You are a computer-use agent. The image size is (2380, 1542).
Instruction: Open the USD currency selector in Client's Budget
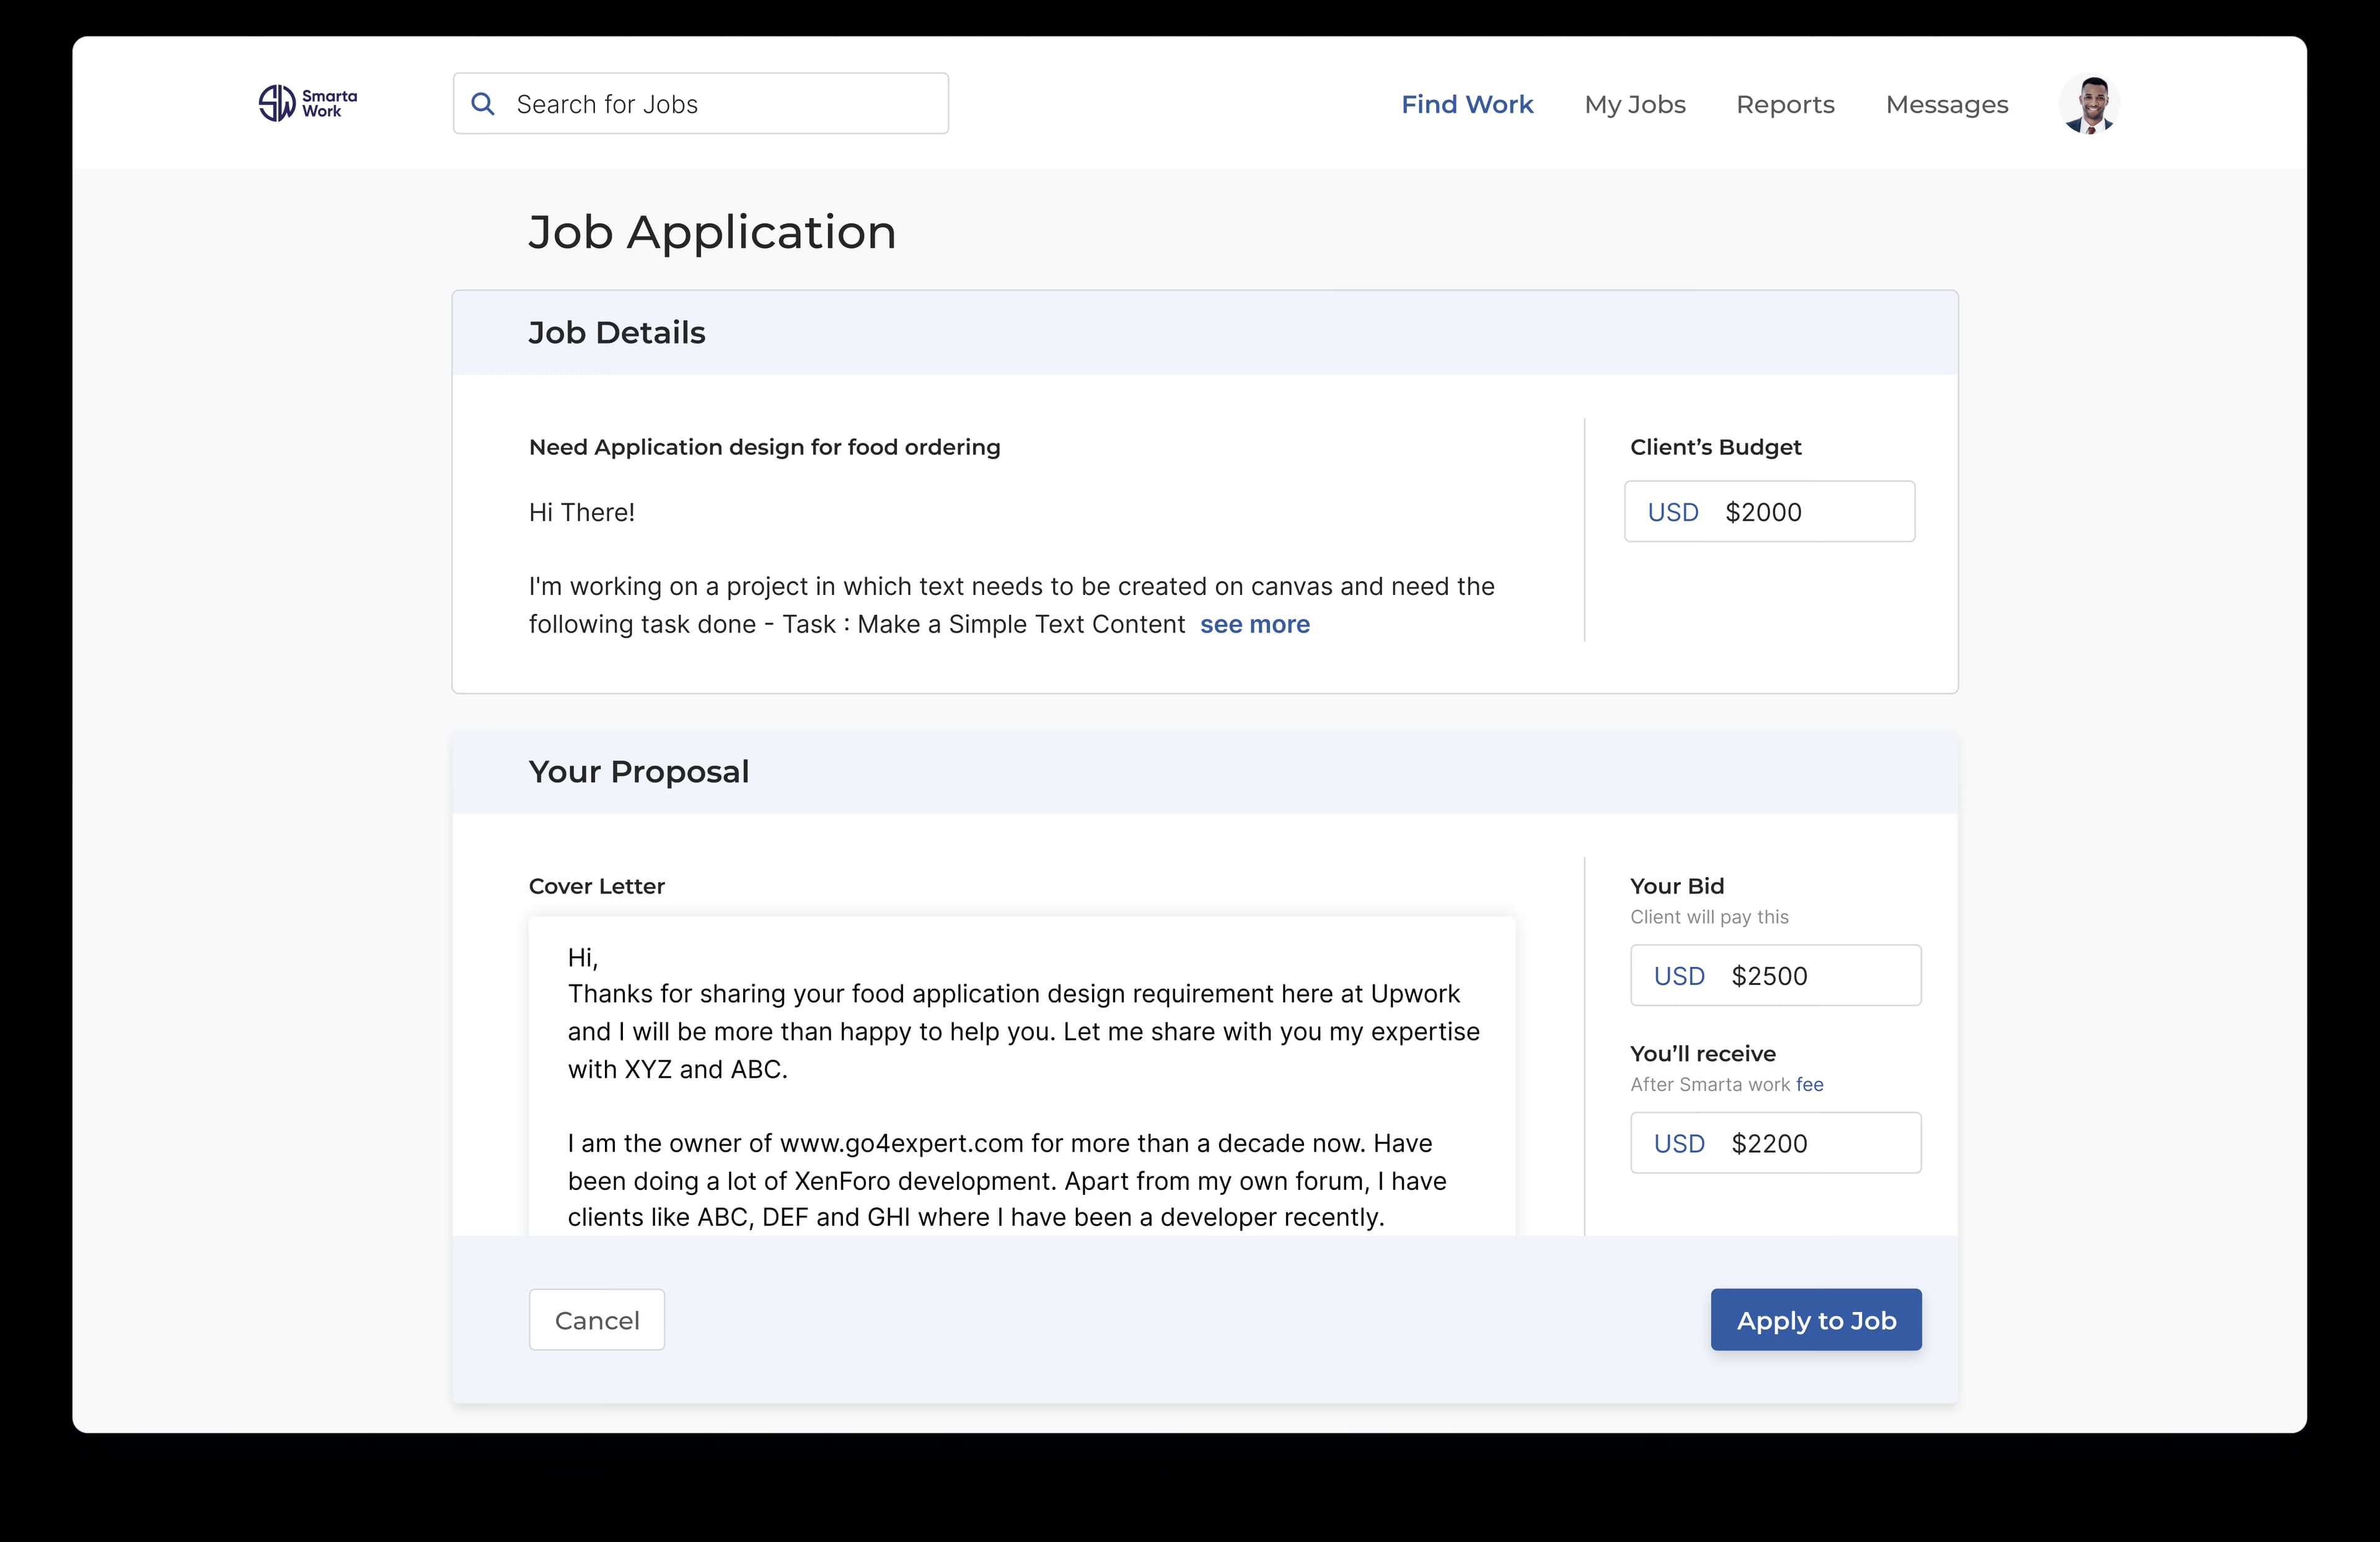(1674, 511)
